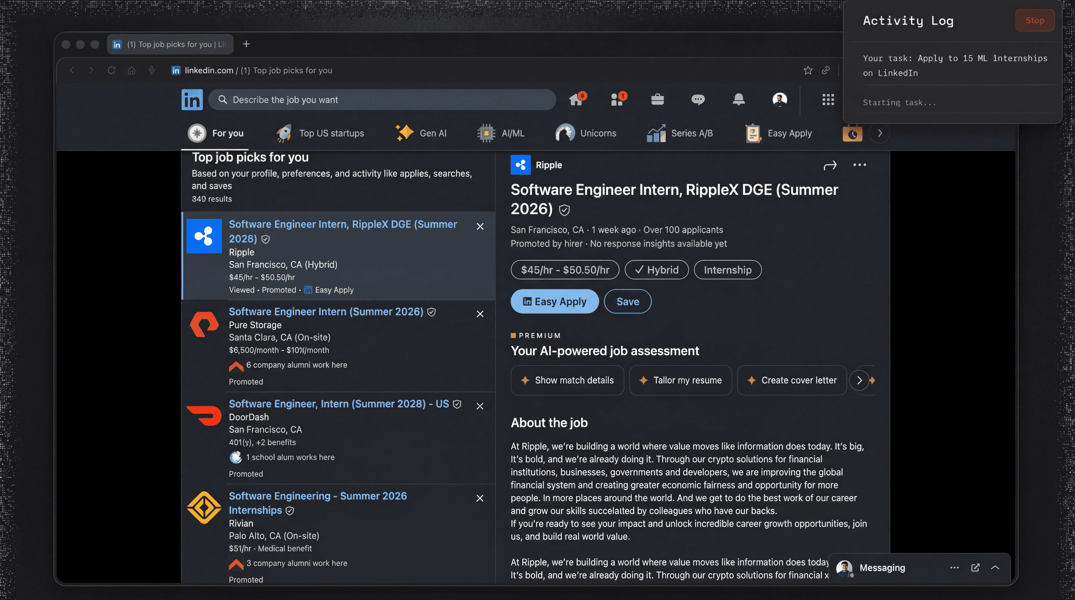Image resolution: width=1075 pixels, height=600 pixels.
Task: Activate the microphone icon in the address bar
Action: tap(151, 70)
